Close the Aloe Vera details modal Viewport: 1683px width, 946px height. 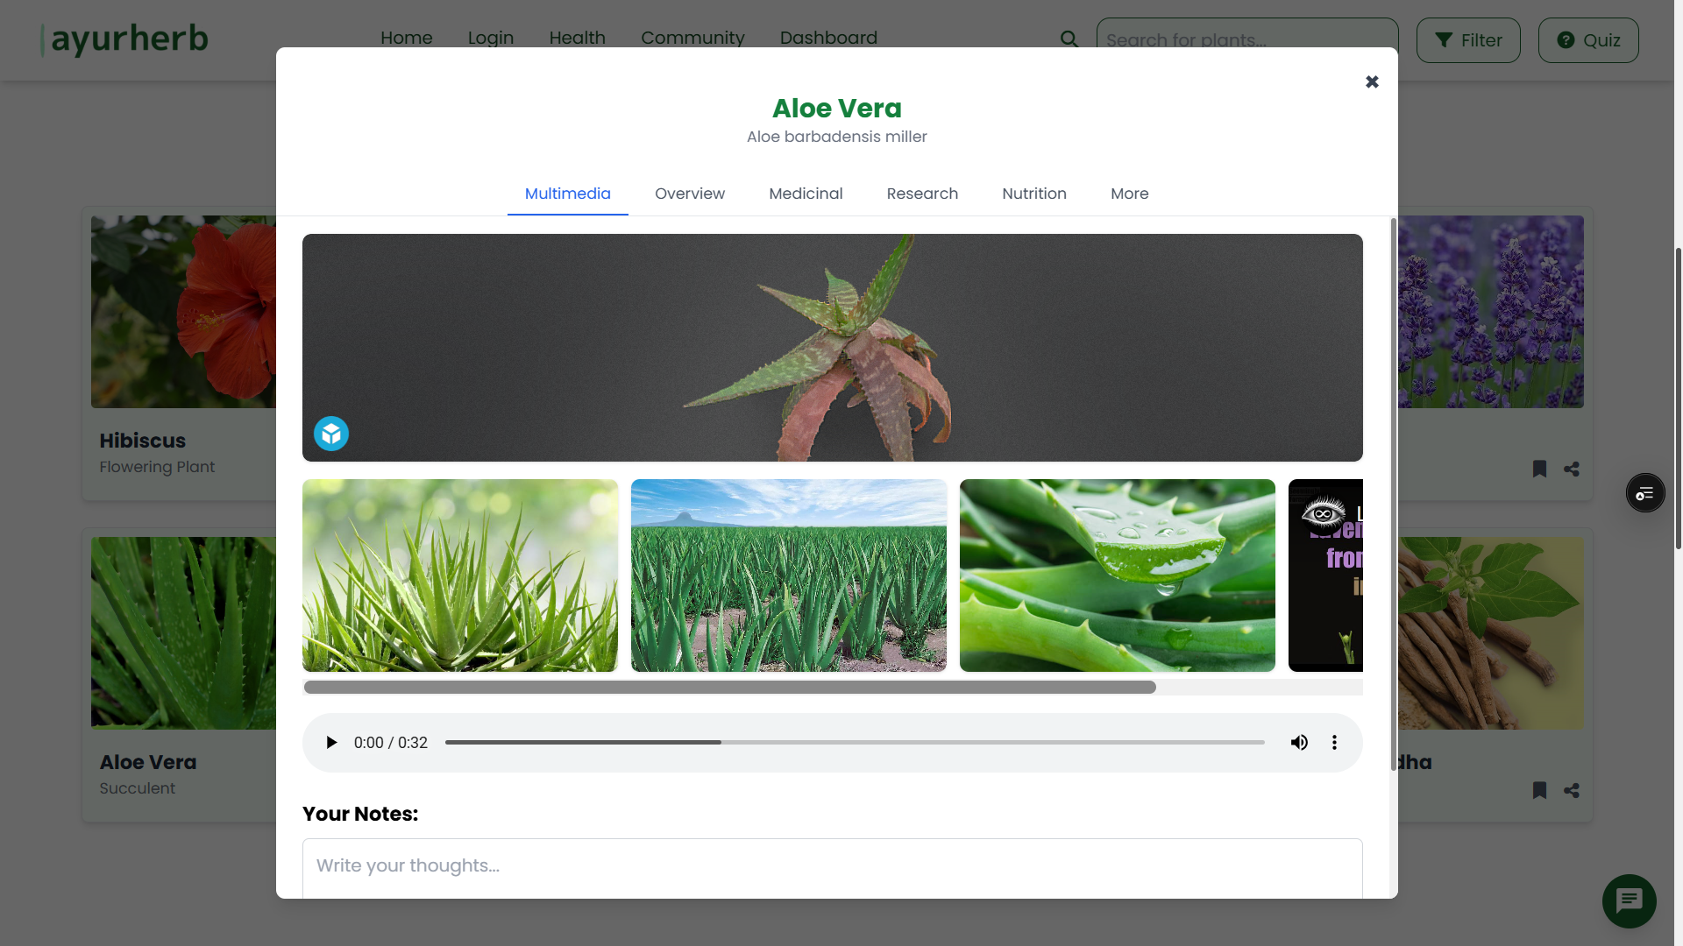tap(1372, 81)
